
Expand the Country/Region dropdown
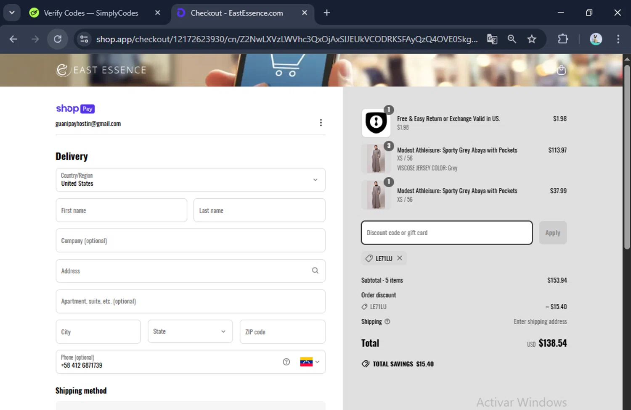[x=191, y=180]
